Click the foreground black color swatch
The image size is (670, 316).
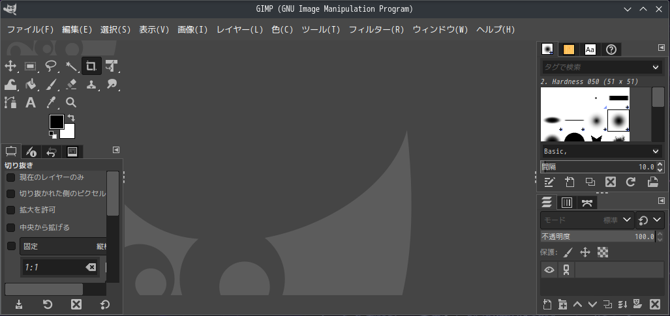pyautogui.click(x=56, y=122)
